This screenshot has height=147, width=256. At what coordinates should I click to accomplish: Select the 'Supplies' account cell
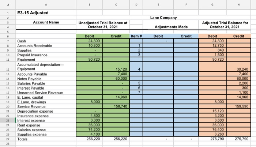46,50
